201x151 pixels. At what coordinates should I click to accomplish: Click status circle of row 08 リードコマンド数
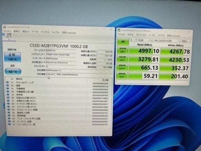(x=8, y=104)
